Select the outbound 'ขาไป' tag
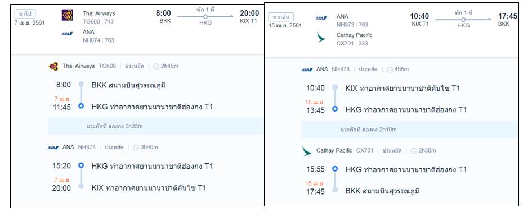The image size is (532, 212). [x=25, y=14]
